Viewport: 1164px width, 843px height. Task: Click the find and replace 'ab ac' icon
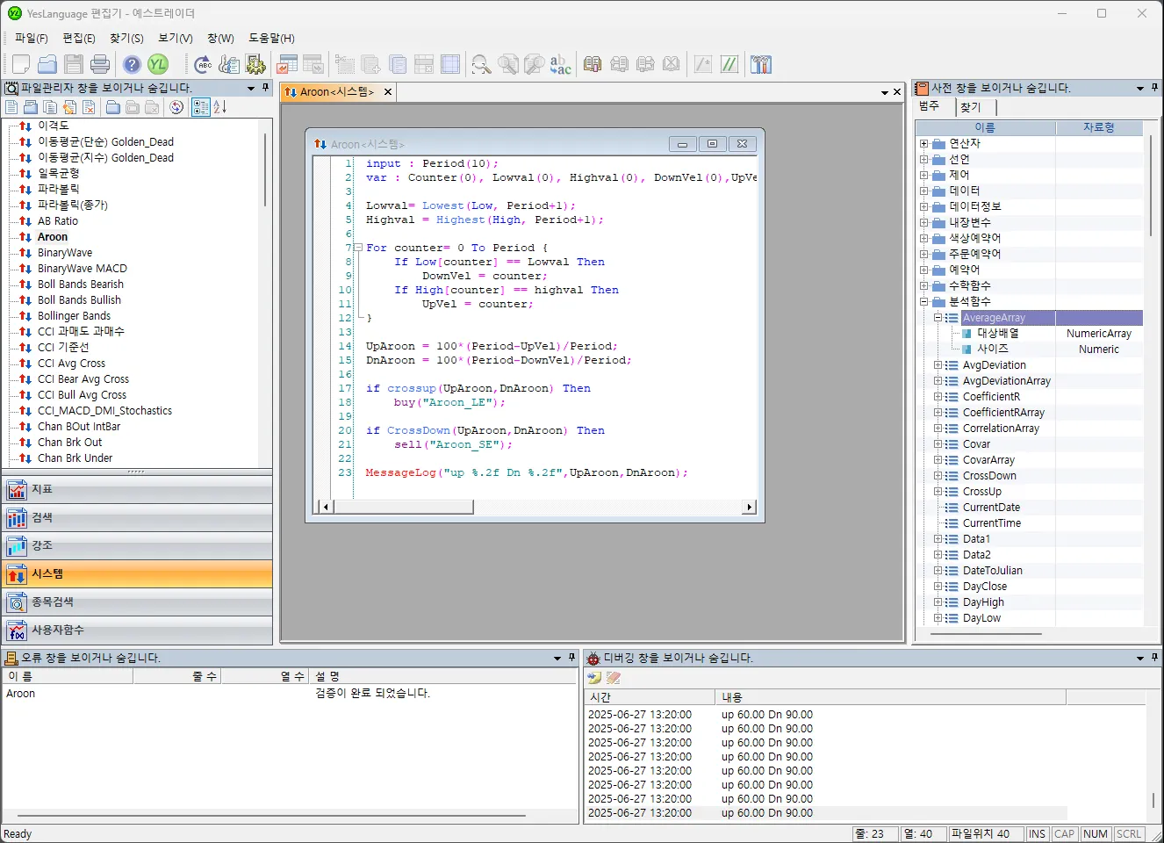[x=560, y=64]
